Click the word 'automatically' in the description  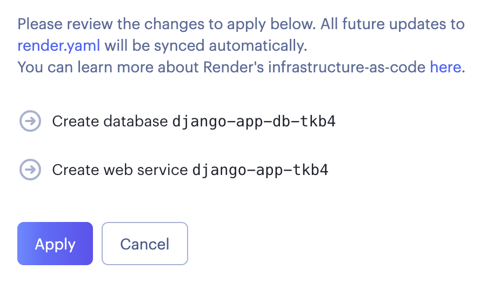pyautogui.click(x=263, y=45)
